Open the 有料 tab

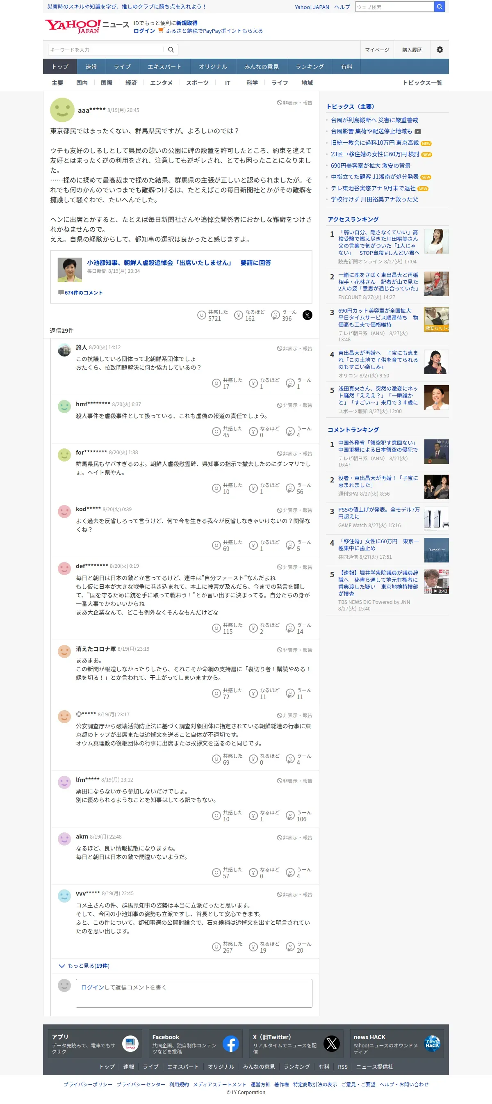346,66
